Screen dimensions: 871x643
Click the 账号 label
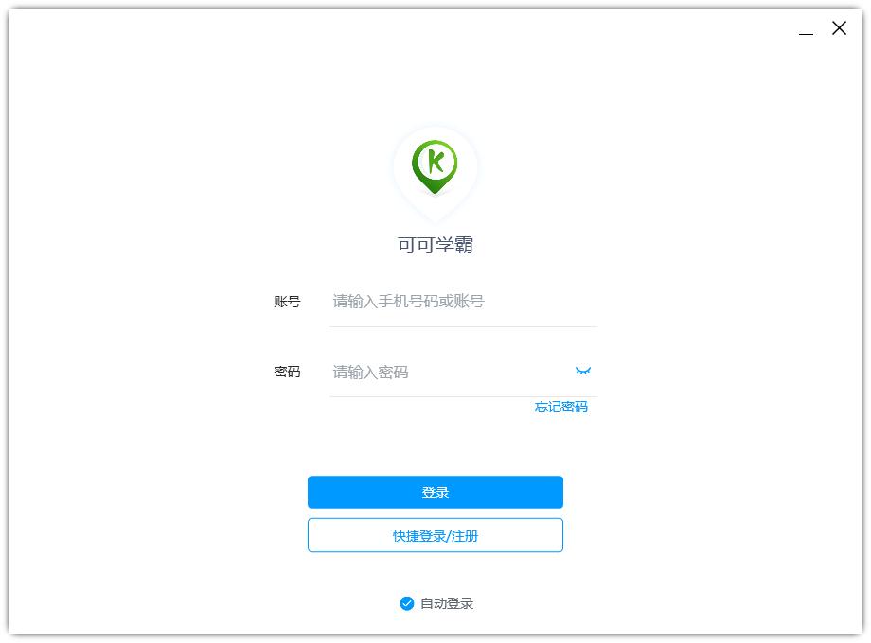(x=287, y=302)
